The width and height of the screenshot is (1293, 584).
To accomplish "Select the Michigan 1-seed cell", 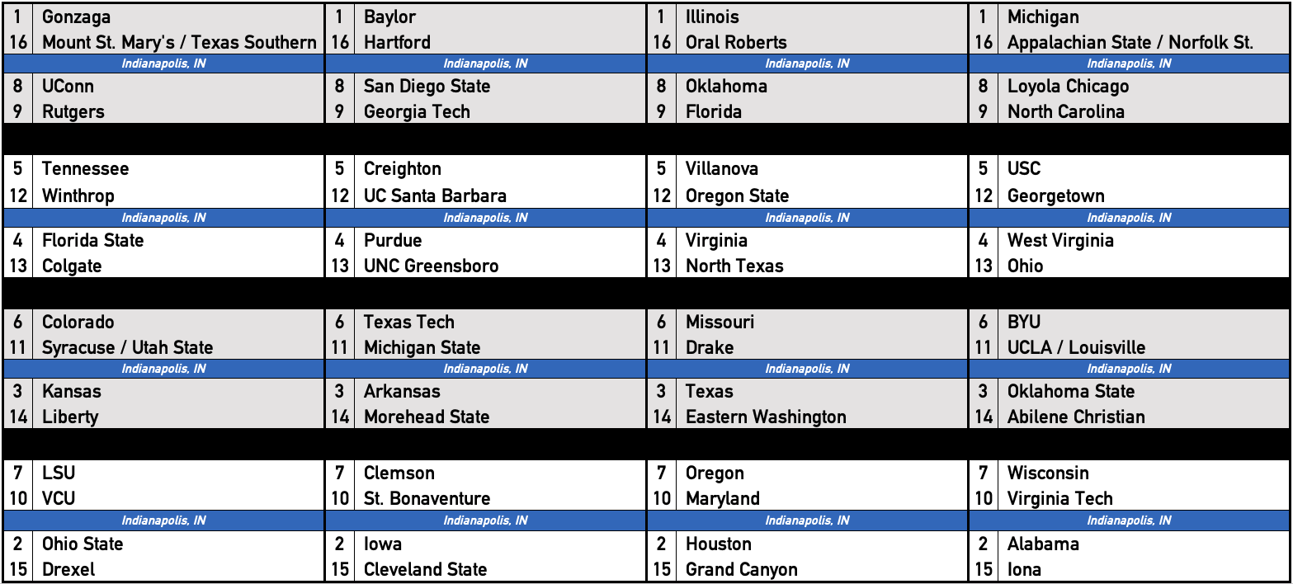I will coord(1043,17).
